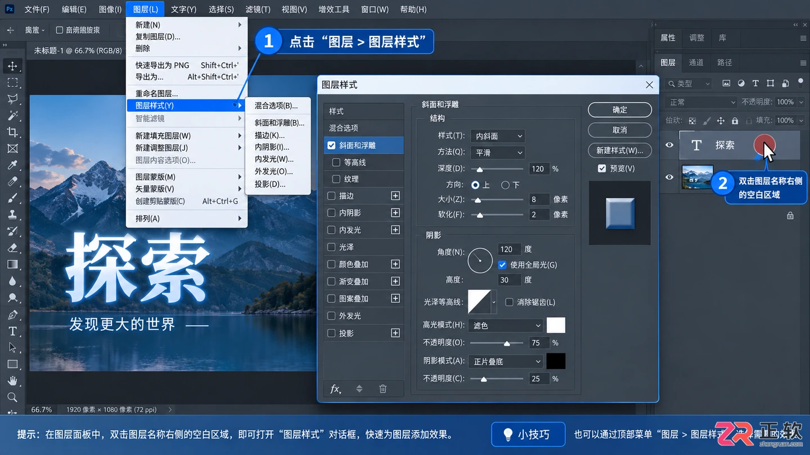Open the 样式(T) dropdown showing 内斜面
810x455 pixels.
point(498,136)
